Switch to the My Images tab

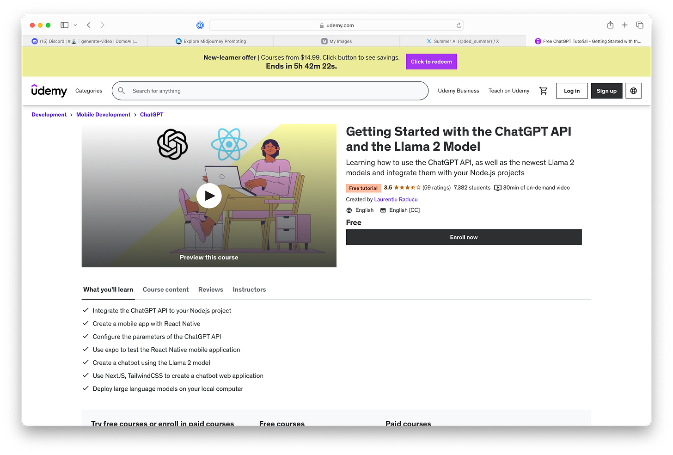(336, 41)
